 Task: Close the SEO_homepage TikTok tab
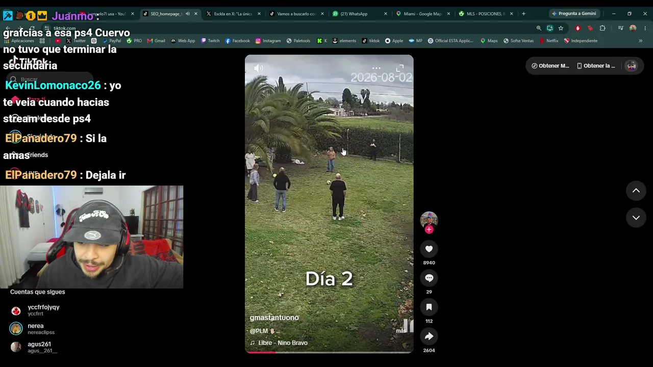point(195,14)
